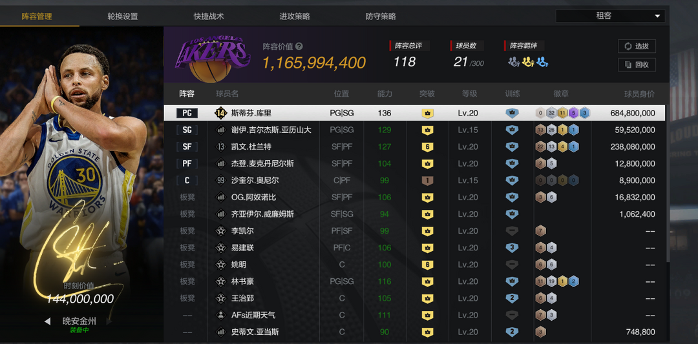The width and height of the screenshot is (698, 344).
Task: Click 李凯尔's star card icon
Action: [x=220, y=231]
